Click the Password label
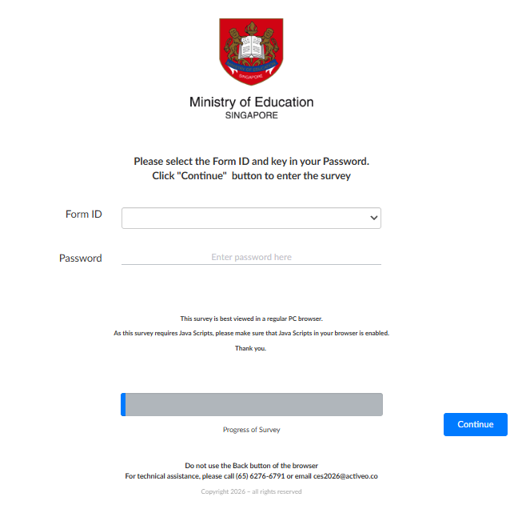The height and width of the screenshot is (513, 530). (81, 259)
